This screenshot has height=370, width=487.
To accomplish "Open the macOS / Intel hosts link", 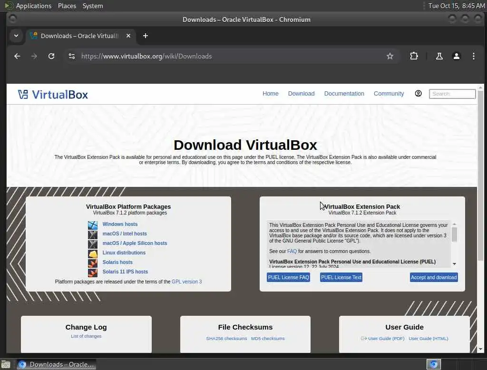I will (125, 234).
